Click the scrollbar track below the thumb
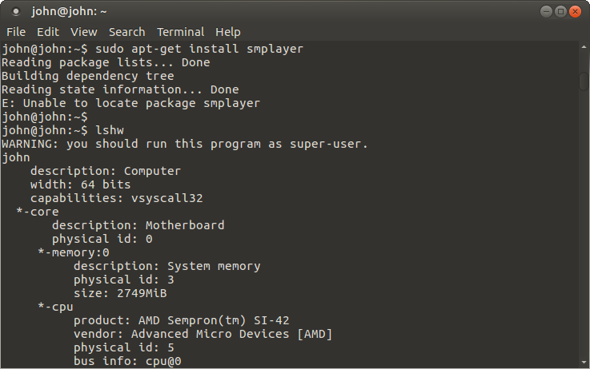The height and width of the screenshot is (369, 590). tap(584, 225)
